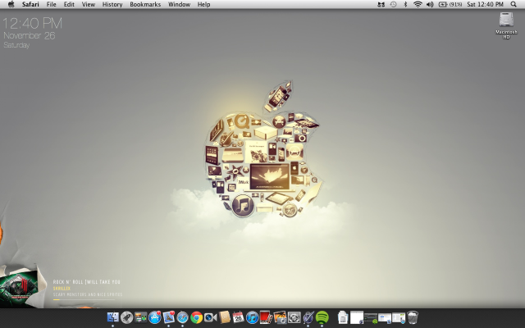Click the 'Skrillex' artist name
525x328 pixels.
(x=62, y=289)
